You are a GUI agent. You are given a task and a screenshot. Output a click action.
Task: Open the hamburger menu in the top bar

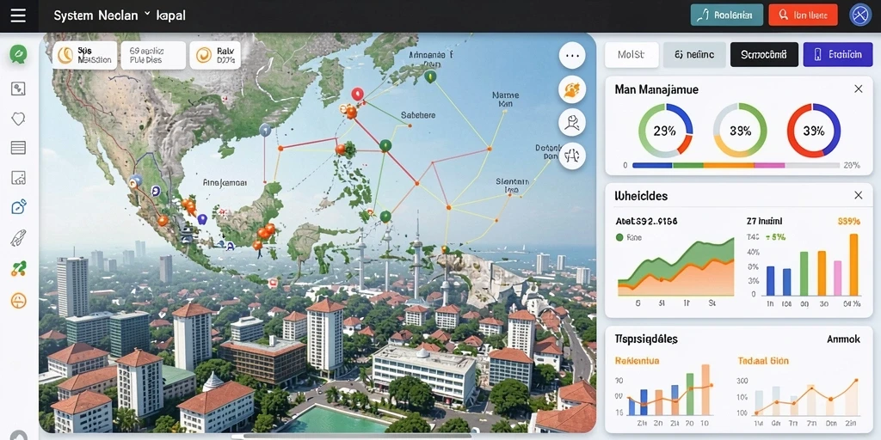click(18, 15)
